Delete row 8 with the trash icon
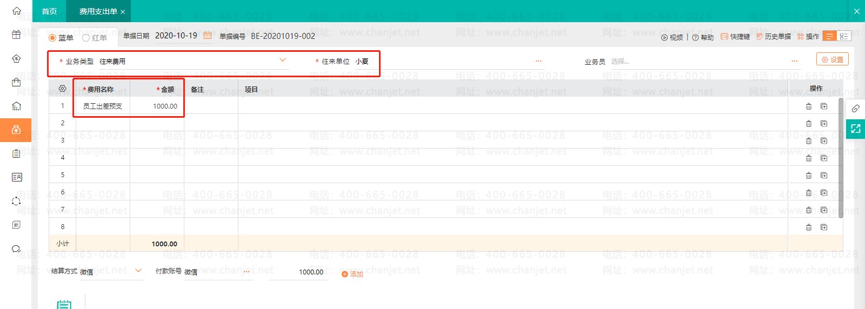The height and width of the screenshot is (309, 865). (809, 227)
